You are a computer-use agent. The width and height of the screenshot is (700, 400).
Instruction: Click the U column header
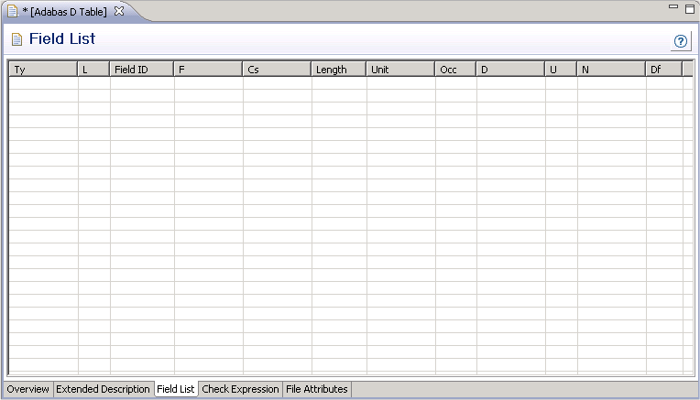tap(561, 70)
